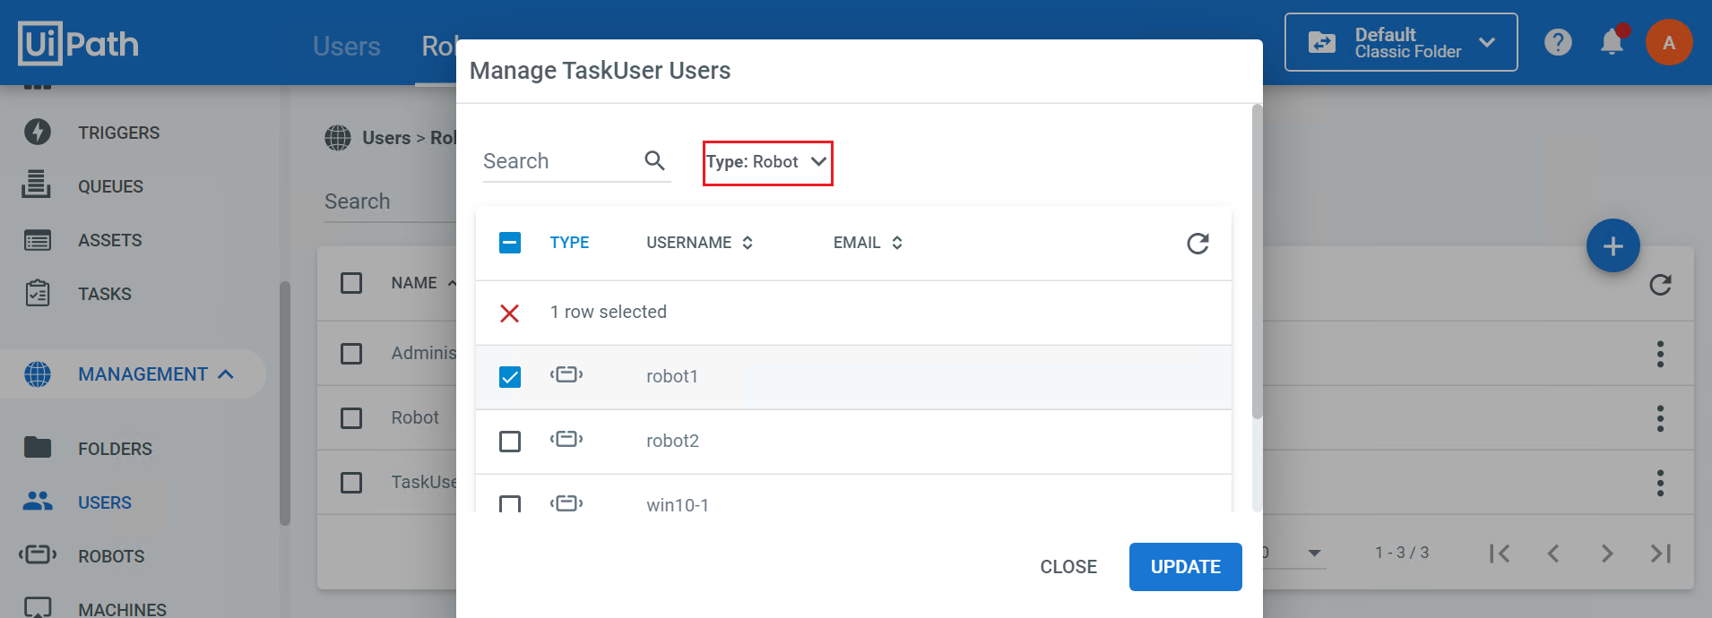The image size is (1712, 618).
Task: Click the Tasks clipboard icon
Action: point(38,293)
